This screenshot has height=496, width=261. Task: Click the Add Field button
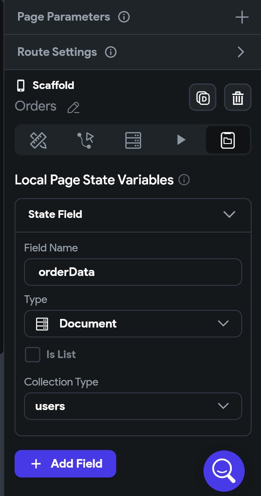(65, 464)
